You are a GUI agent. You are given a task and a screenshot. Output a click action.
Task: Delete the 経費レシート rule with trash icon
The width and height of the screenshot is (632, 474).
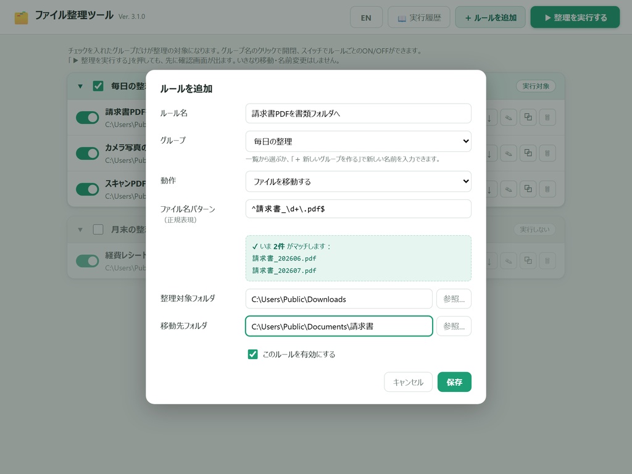[547, 261]
